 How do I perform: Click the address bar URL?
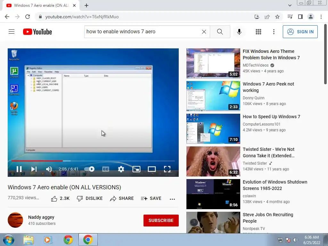point(82,17)
